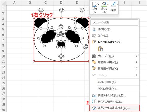Image resolution: width=147 pixels, height=112 pixels.
Task: Click the group objects icon
Action: pyautogui.click(x=94, y=56)
